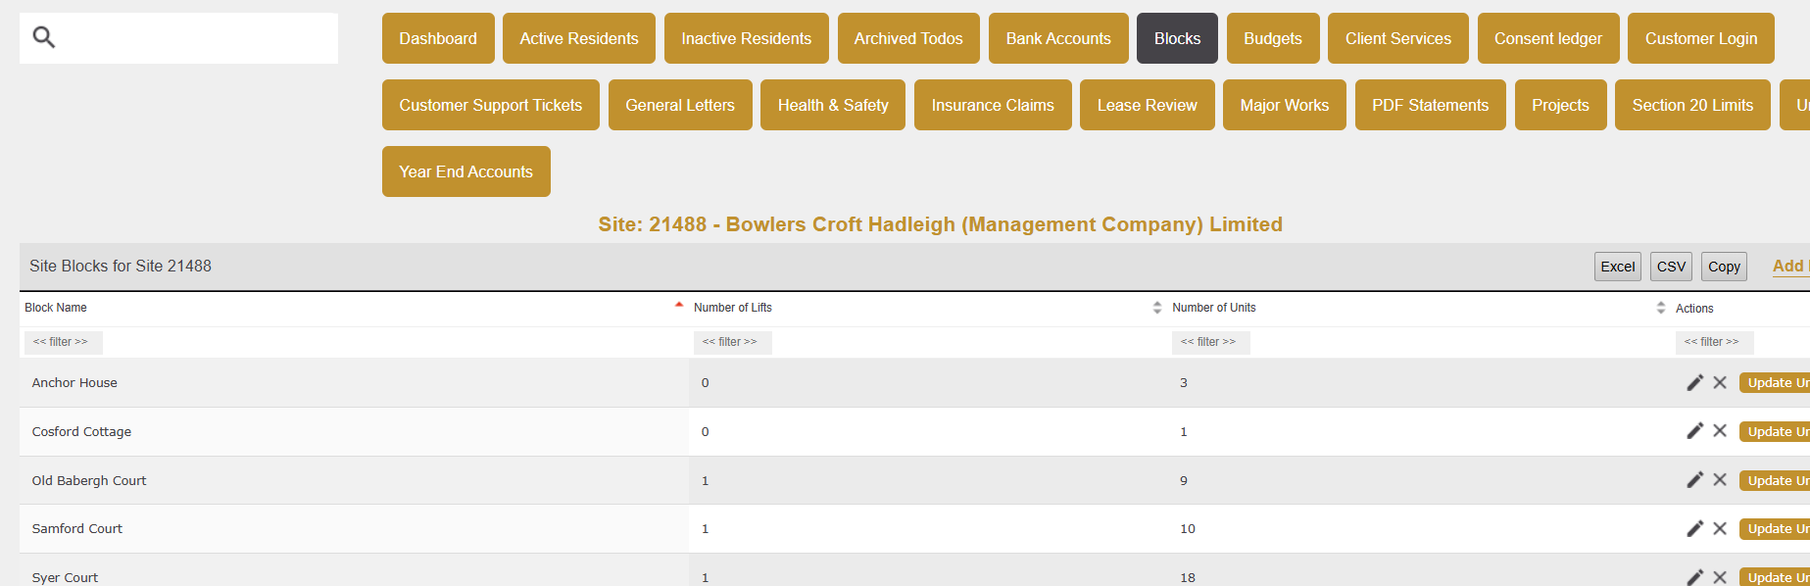Click Update button for Cosford Cottage
This screenshot has height=586, width=1810.
point(1775,431)
